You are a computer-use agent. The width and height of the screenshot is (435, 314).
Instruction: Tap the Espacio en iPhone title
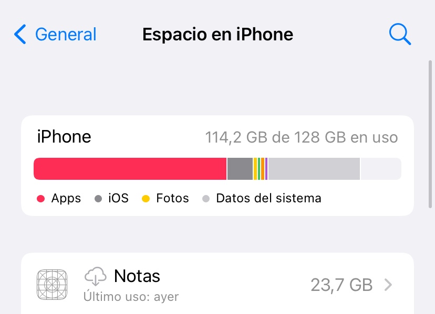coord(218,35)
